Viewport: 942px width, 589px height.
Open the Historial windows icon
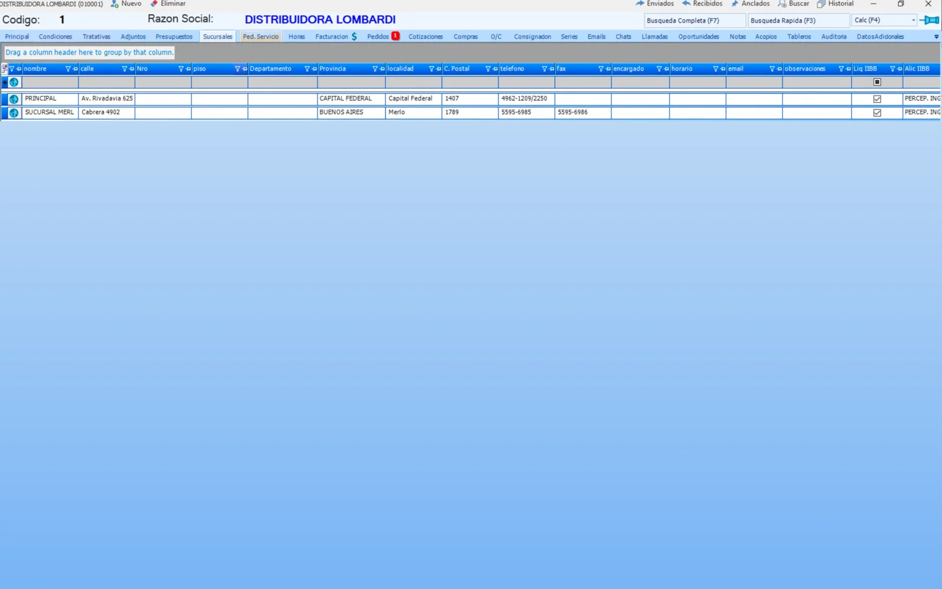tap(821, 4)
